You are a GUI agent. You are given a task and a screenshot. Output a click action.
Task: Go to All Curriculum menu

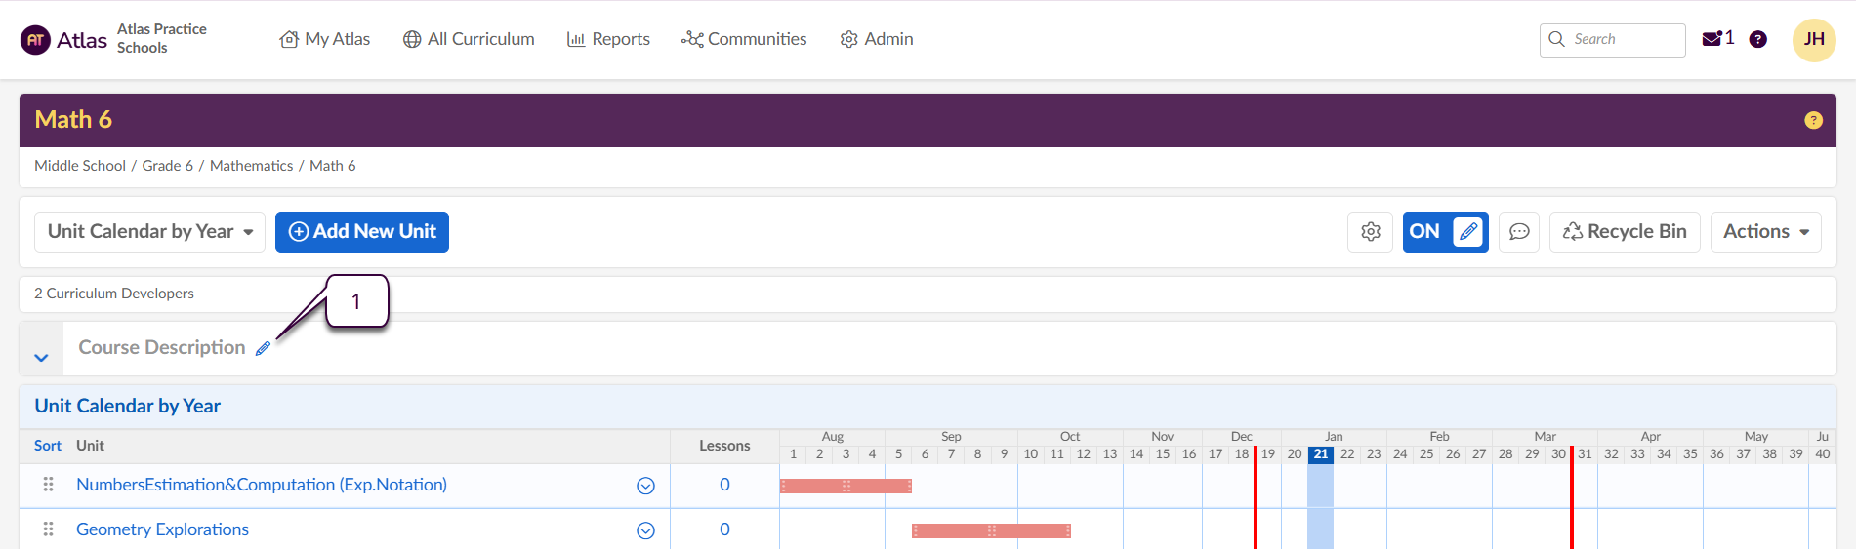click(x=469, y=39)
